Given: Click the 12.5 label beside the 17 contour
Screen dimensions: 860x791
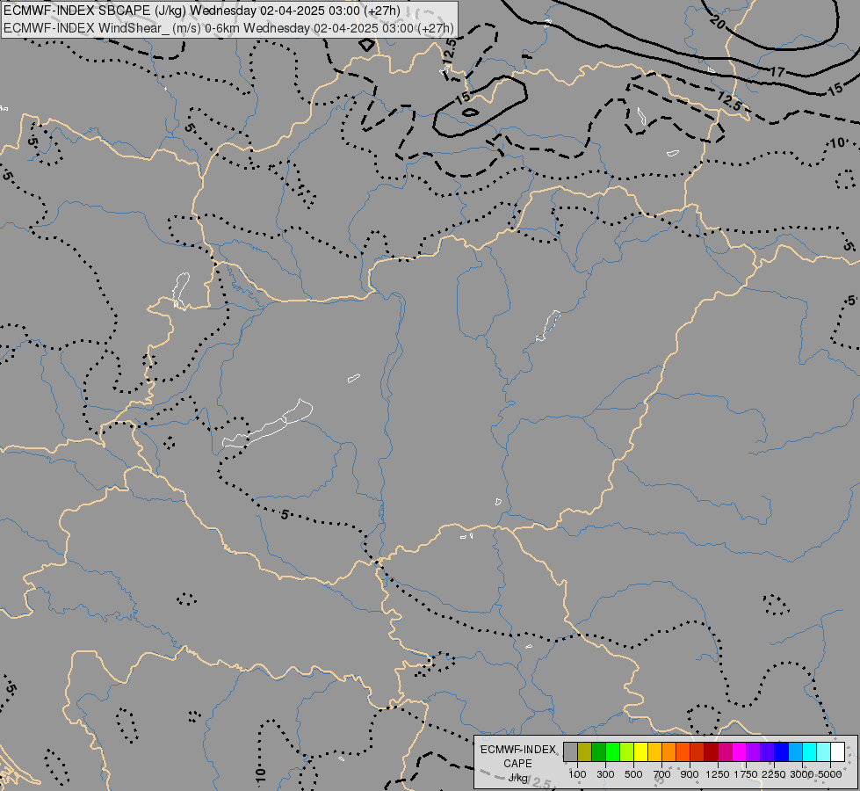Looking at the screenshot, I should point(730,101).
